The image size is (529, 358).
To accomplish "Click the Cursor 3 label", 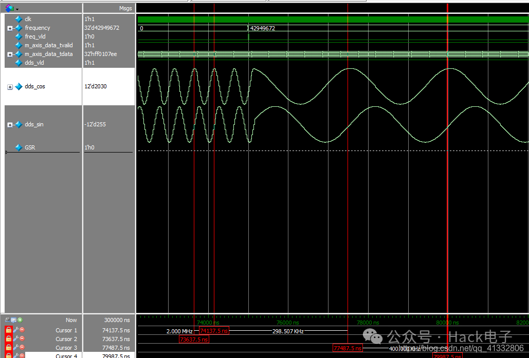I will (x=66, y=348).
